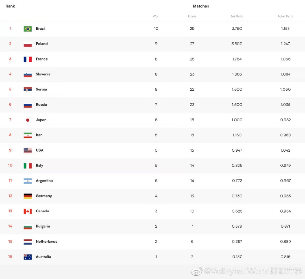Select the Canada flag icon
This screenshot has width=305, height=279.
point(28,211)
